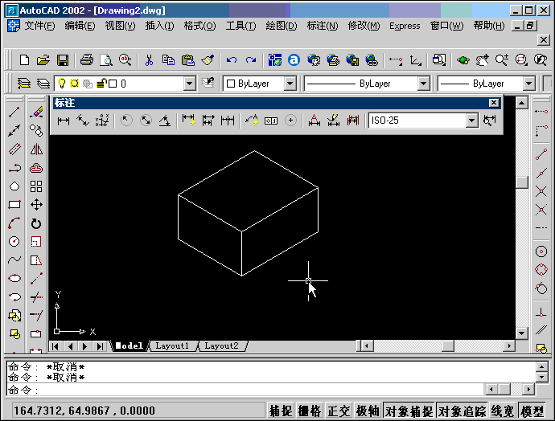Click the first-tab arrow beside Model tabs
The image size is (555, 421).
(x=55, y=346)
